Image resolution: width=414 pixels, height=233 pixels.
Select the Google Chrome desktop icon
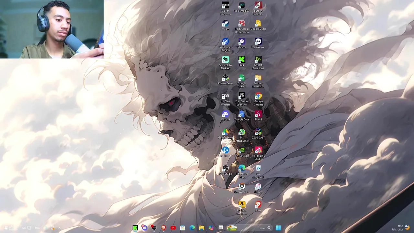click(258, 99)
